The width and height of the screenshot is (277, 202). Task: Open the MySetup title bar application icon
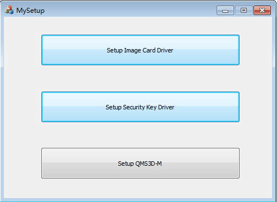[9, 10]
